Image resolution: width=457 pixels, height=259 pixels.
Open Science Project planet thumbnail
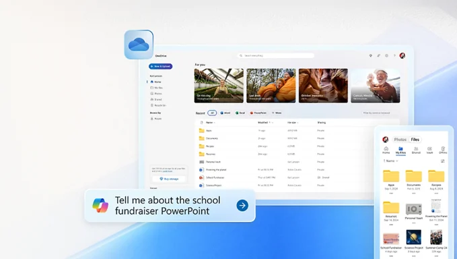413,237
